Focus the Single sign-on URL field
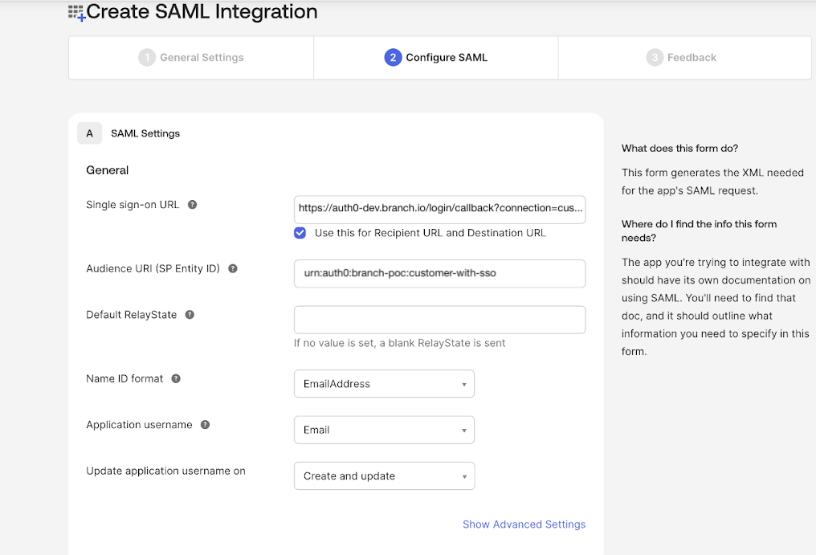The height and width of the screenshot is (555, 816). tap(440, 210)
